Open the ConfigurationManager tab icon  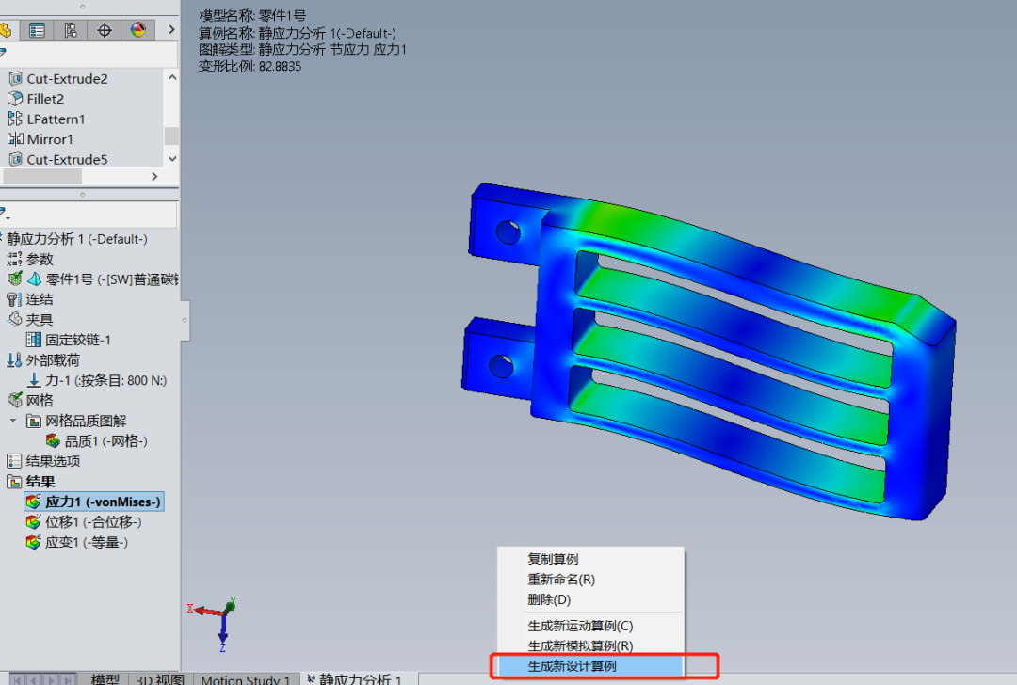[x=71, y=30]
